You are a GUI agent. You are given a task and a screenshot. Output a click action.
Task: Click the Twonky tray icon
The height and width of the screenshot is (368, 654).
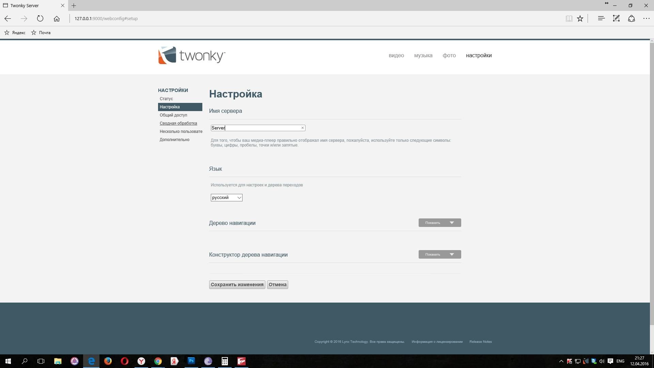point(586,361)
